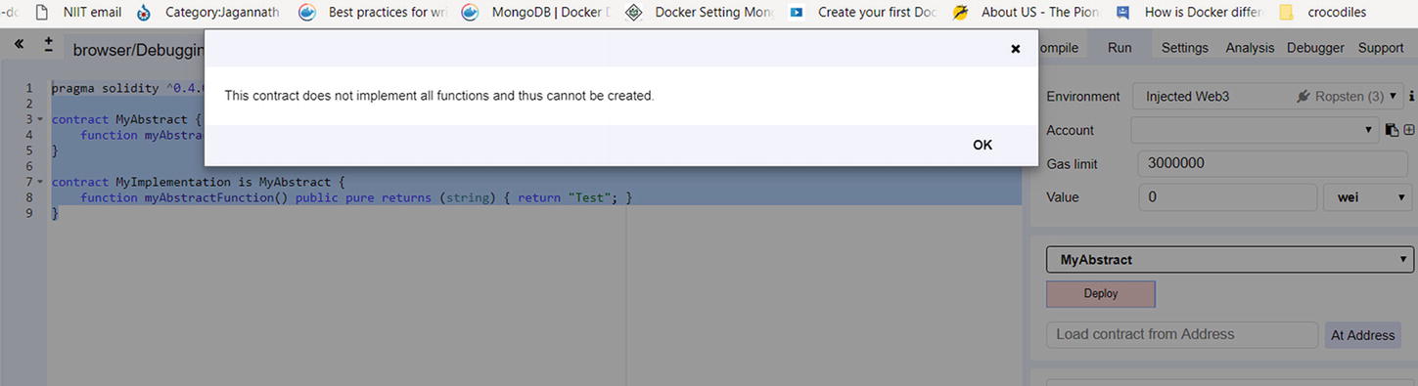Click the add account plus icon

tap(1409, 130)
